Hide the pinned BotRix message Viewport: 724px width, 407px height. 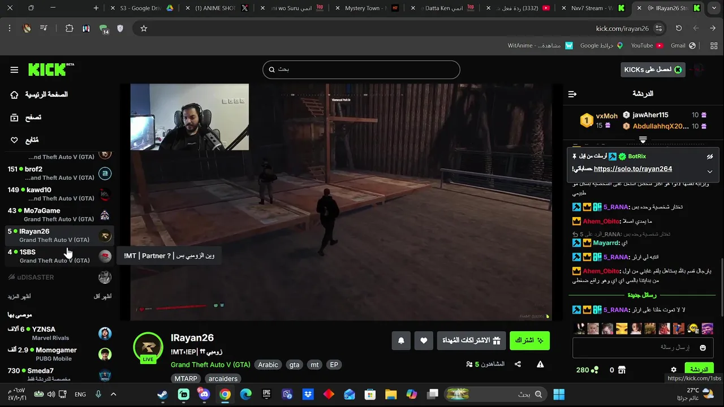point(710,157)
